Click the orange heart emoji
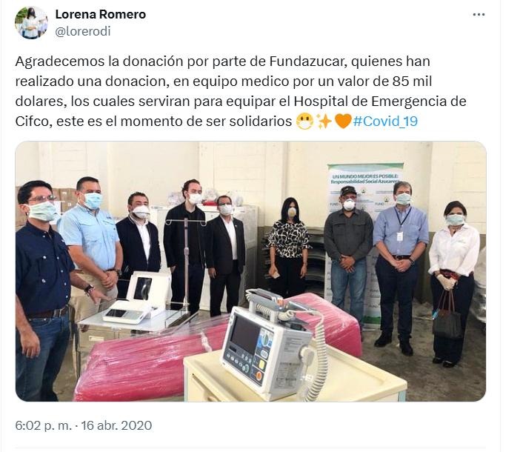This screenshot has height=452, width=520. 343,122
